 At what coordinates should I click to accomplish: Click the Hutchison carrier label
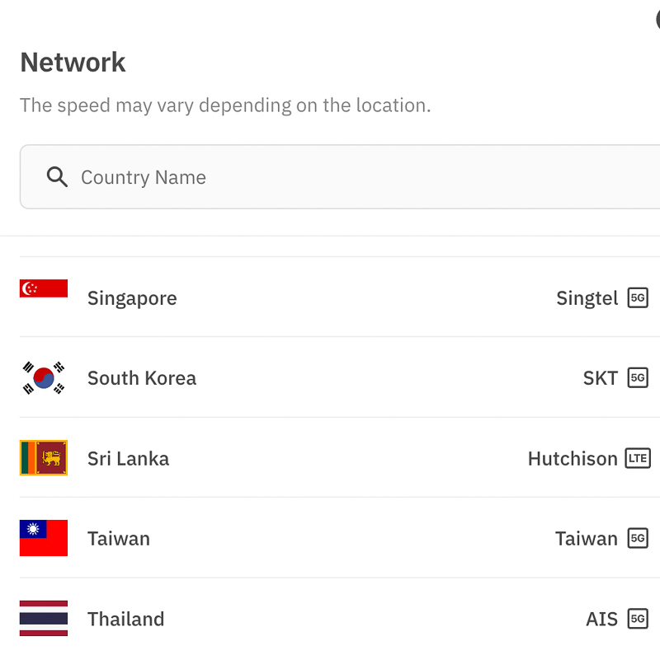[x=573, y=458]
